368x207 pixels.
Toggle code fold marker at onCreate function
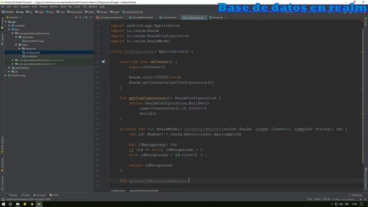(x=109, y=62)
